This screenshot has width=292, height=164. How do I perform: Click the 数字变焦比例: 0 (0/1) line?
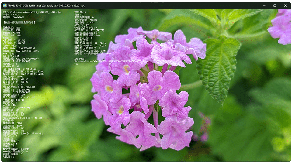[16, 149]
